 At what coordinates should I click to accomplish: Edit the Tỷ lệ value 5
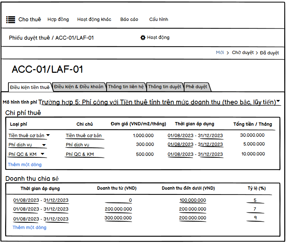point(255,200)
